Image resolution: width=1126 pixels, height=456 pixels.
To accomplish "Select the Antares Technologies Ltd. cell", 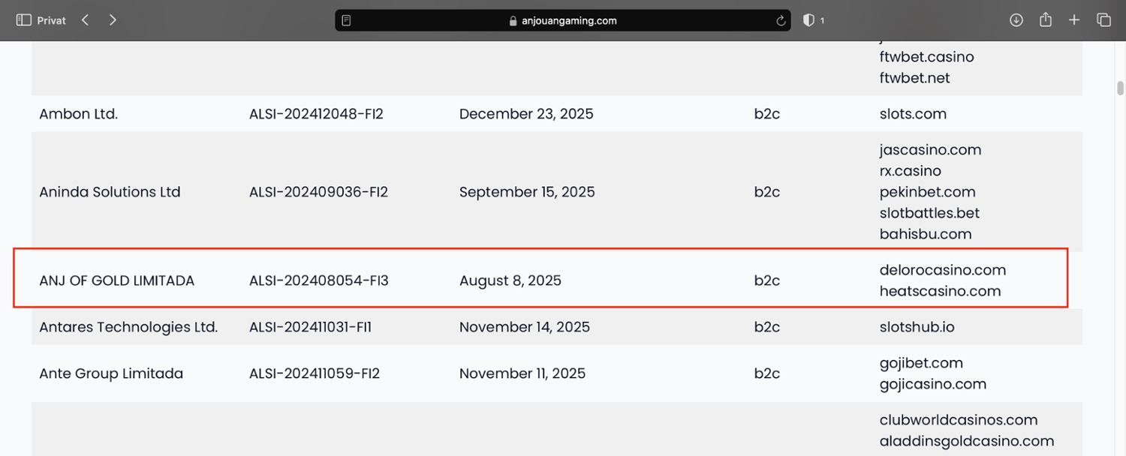I will point(128,327).
